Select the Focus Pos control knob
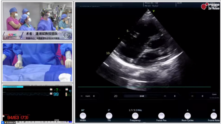221x124 pixels. coord(162,116)
